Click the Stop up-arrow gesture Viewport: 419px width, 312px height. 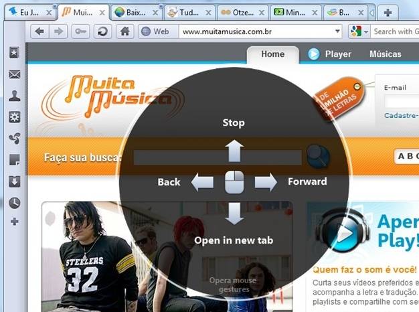click(234, 151)
